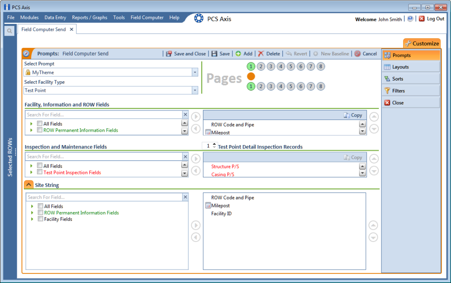Click the Customize button
The width and height of the screenshot is (451, 283).
pos(422,43)
